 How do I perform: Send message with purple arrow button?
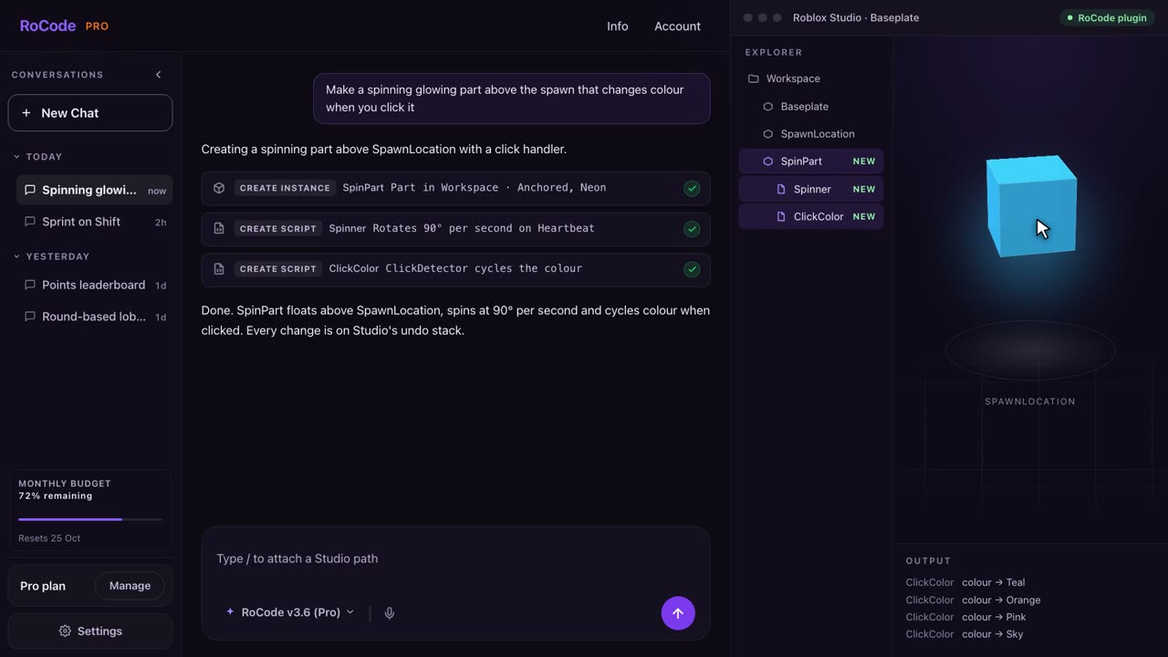tap(678, 613)
